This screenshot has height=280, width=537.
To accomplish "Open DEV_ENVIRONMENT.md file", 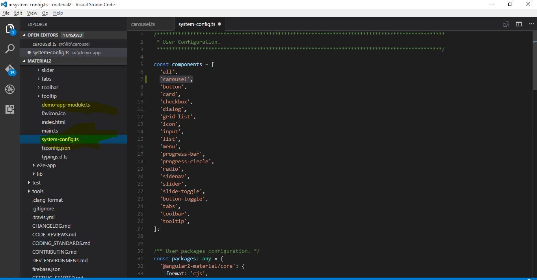I will (60, 260).
